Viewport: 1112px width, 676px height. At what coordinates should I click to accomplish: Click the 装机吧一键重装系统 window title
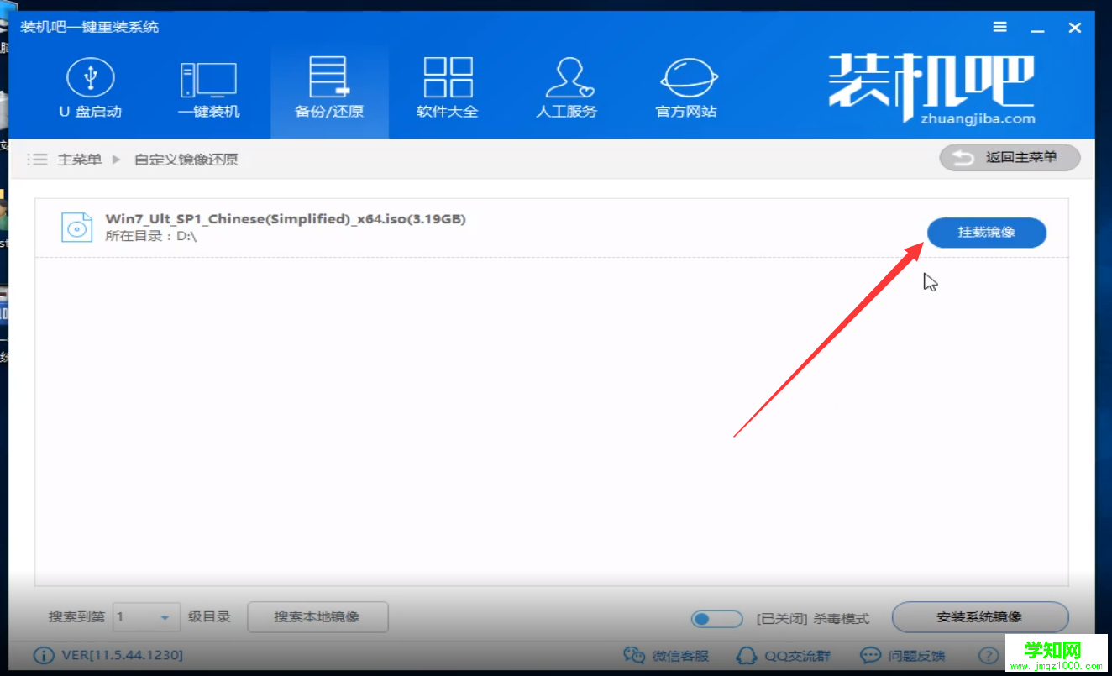click(89, 28)
